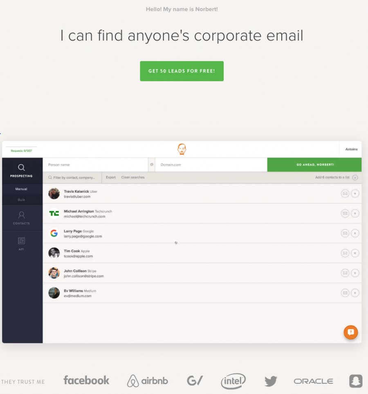
Task: Open the Contacts person icon in sidebar
Action: click(21, 215)
